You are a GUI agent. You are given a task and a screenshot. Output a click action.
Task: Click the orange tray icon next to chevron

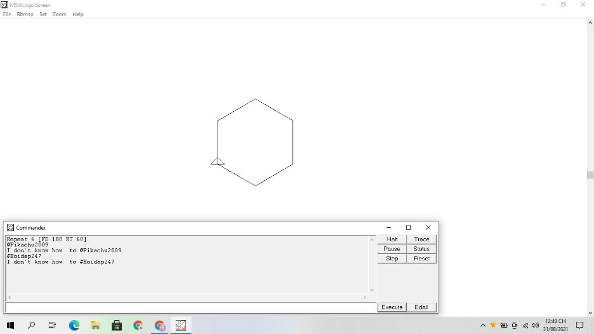point(493,325)
